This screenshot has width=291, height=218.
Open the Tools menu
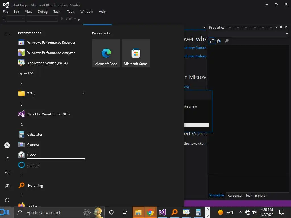[x=71, y=11]
